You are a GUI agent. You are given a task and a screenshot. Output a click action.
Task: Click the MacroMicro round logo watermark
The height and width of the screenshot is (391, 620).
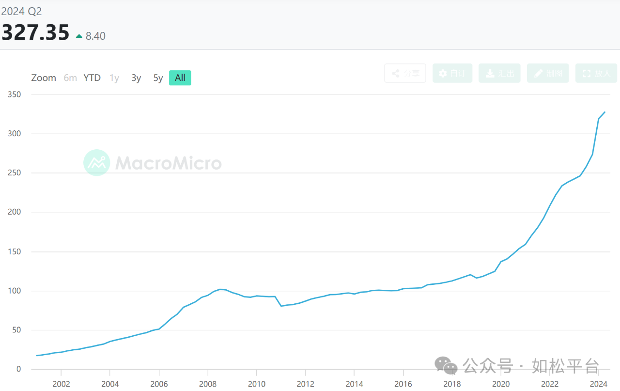pyautogui.click(x=97, y=162)
